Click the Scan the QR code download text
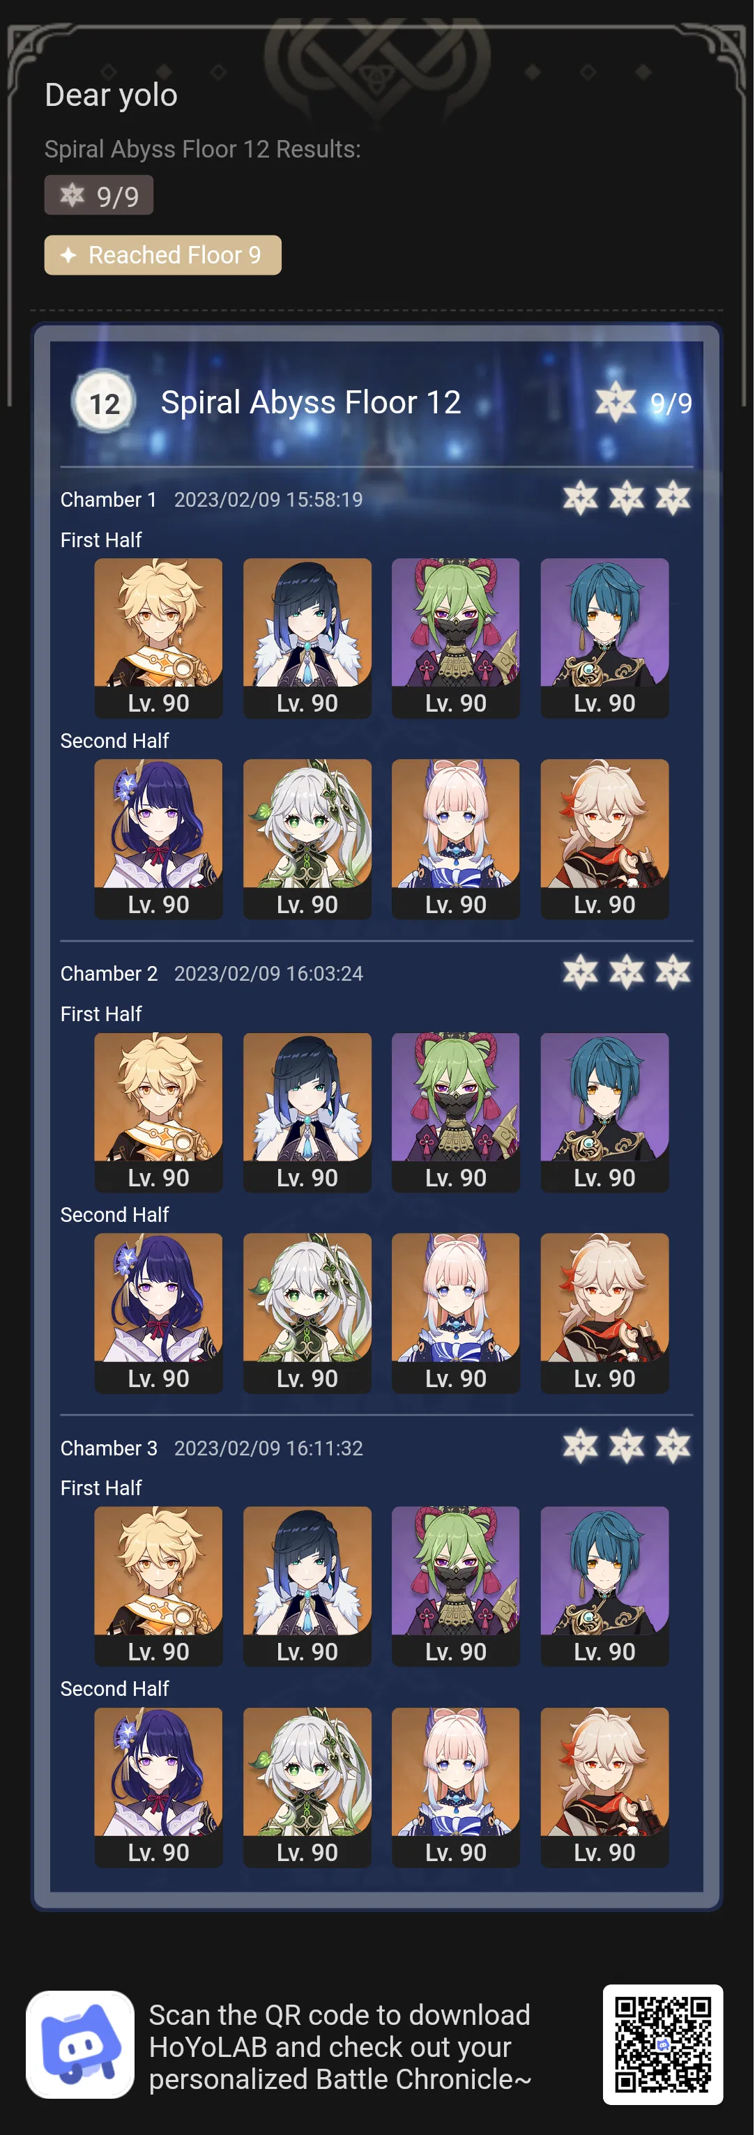Viewport: 755px width, 2135px height. coord(340,2046)
